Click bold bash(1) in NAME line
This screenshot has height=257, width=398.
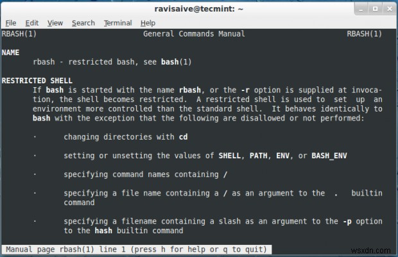[x=176, y=62]
